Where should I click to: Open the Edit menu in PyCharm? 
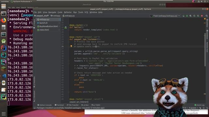click(x=40, y=12)
